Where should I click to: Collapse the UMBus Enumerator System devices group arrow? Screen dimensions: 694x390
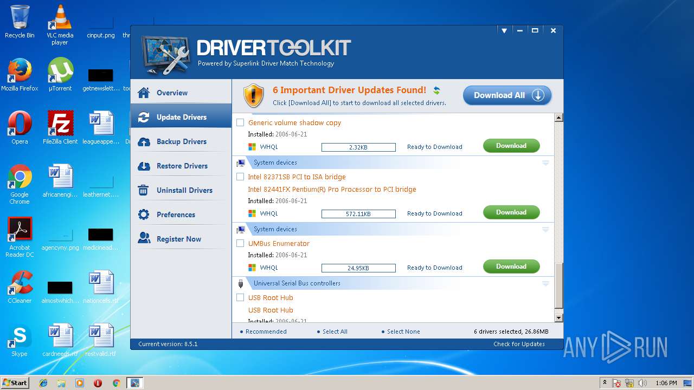[x=545, y=229]
